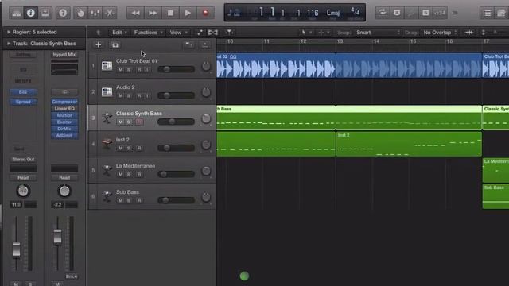
Task: Stop playback
Action: (x=170, y=13)
